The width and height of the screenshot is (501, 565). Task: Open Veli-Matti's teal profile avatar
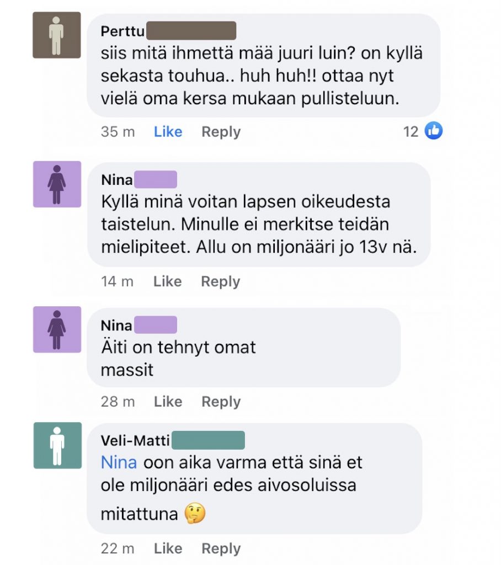coord(57,445)
